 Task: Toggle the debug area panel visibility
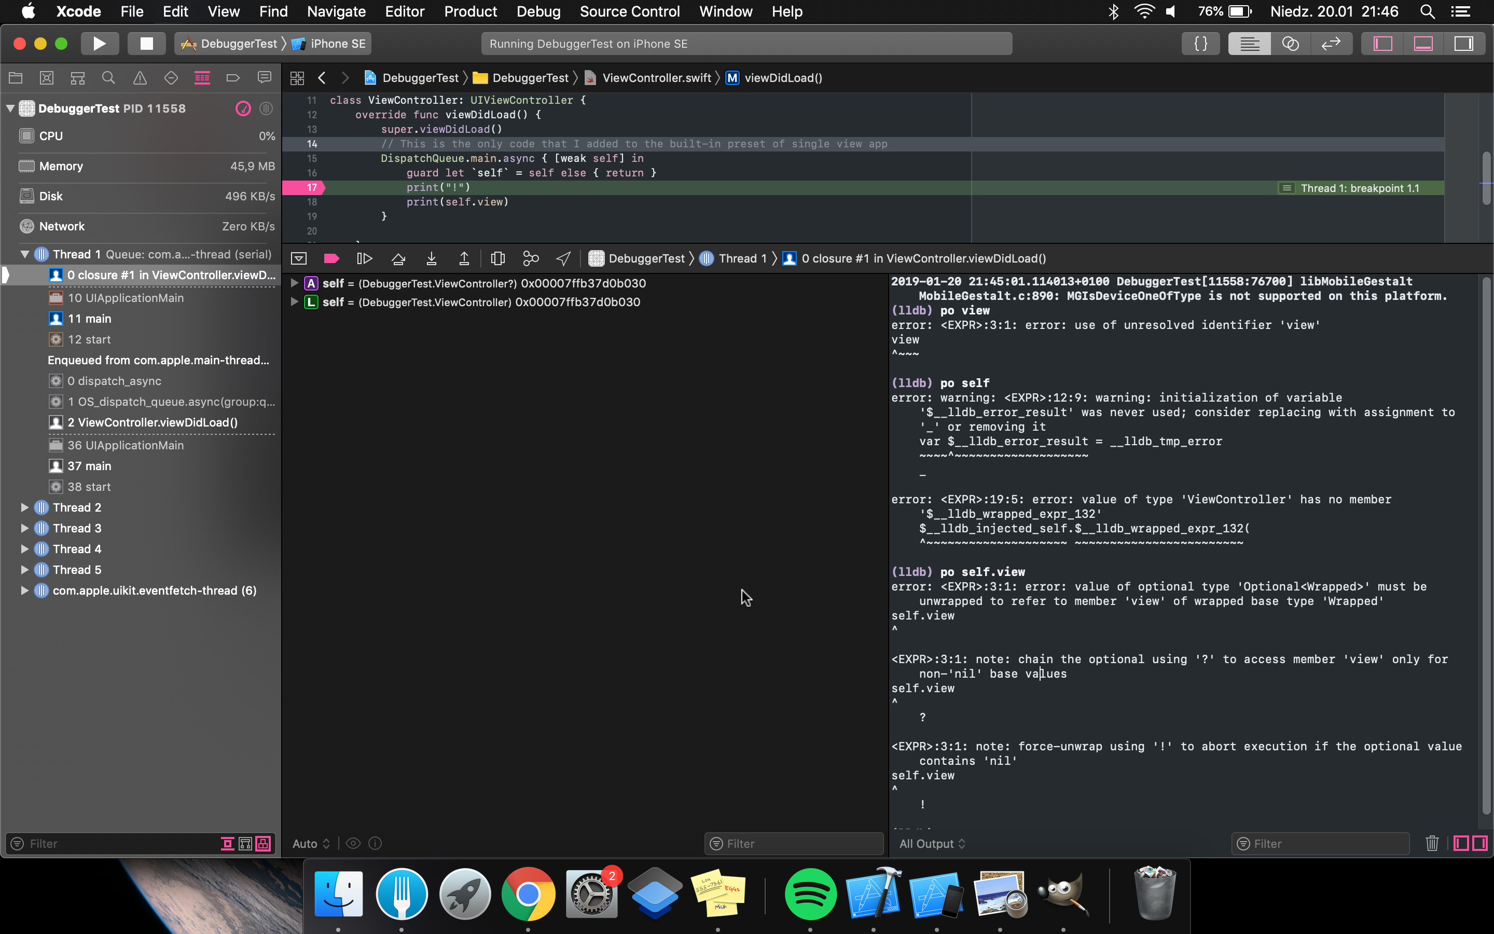tap(1423, 44)
